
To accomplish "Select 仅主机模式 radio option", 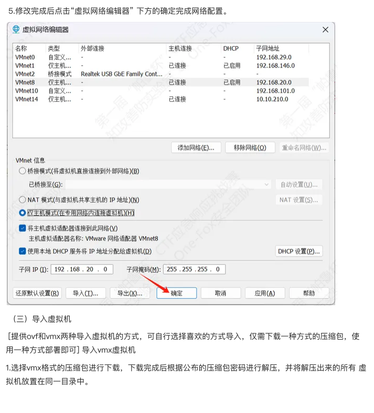I will coord(22,213).
